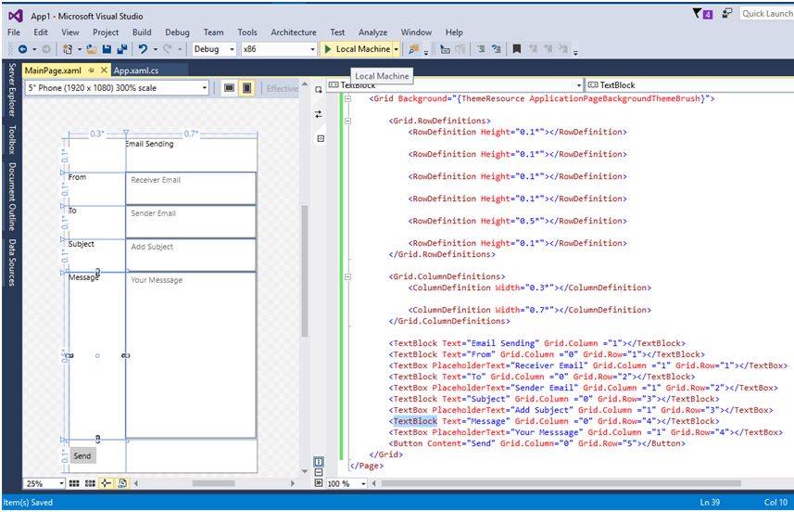794x512 pixels.
Task: Click the Undo toolbar icon
Action: [144, 49]
